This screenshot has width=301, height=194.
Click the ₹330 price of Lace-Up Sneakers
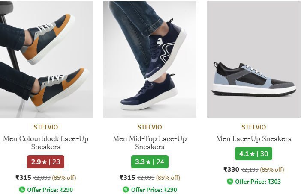pyautogui.click(x=231, y=170)
